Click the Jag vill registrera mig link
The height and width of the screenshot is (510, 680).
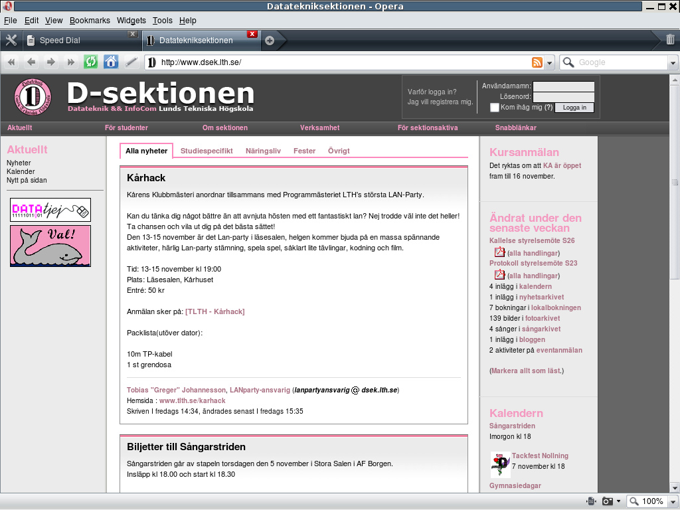coord(440,102)
